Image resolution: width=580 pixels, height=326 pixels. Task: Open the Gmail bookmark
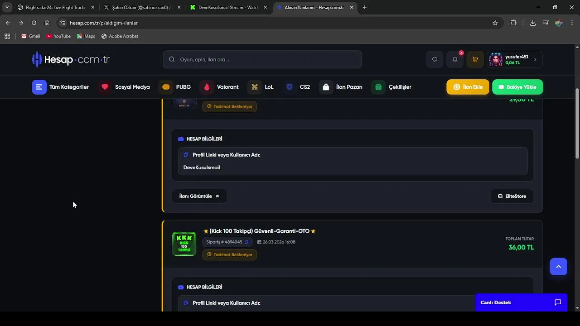coord(31,36)
